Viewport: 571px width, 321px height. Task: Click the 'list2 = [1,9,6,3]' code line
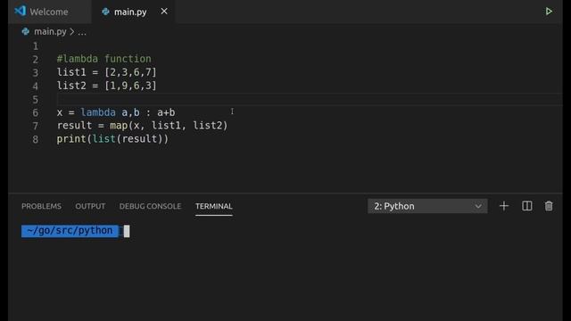[x=106, y=86]
